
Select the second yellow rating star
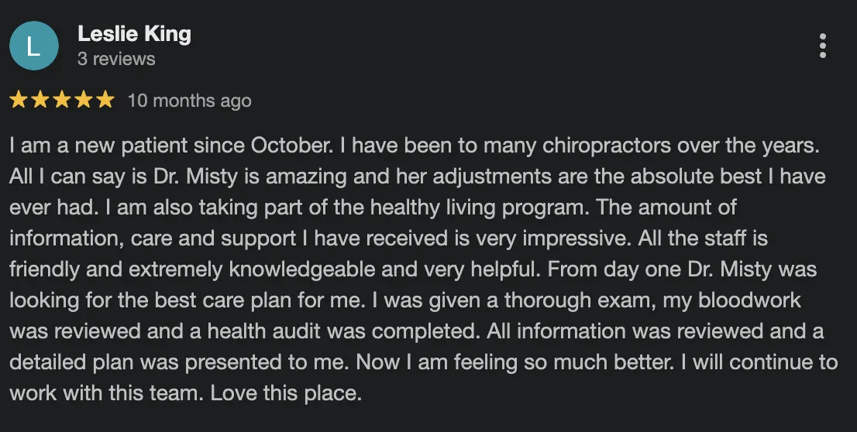pyautogui.click(x=40, y=101)
